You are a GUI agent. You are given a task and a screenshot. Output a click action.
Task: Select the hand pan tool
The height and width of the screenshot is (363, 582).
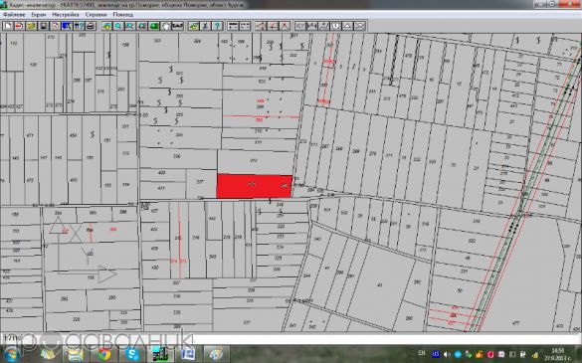click(165, 26)
